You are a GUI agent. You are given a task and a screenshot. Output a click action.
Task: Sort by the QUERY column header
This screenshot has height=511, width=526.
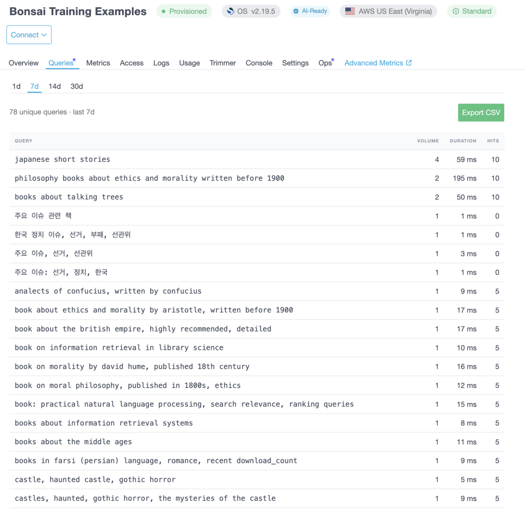point(24,141)
